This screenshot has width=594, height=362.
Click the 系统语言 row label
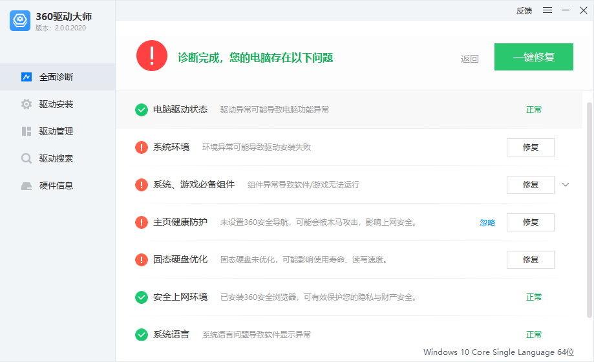(171, 334)
